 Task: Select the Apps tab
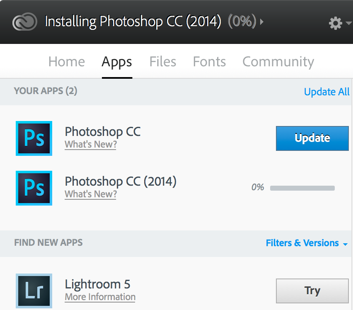click(x=117, y=62)
